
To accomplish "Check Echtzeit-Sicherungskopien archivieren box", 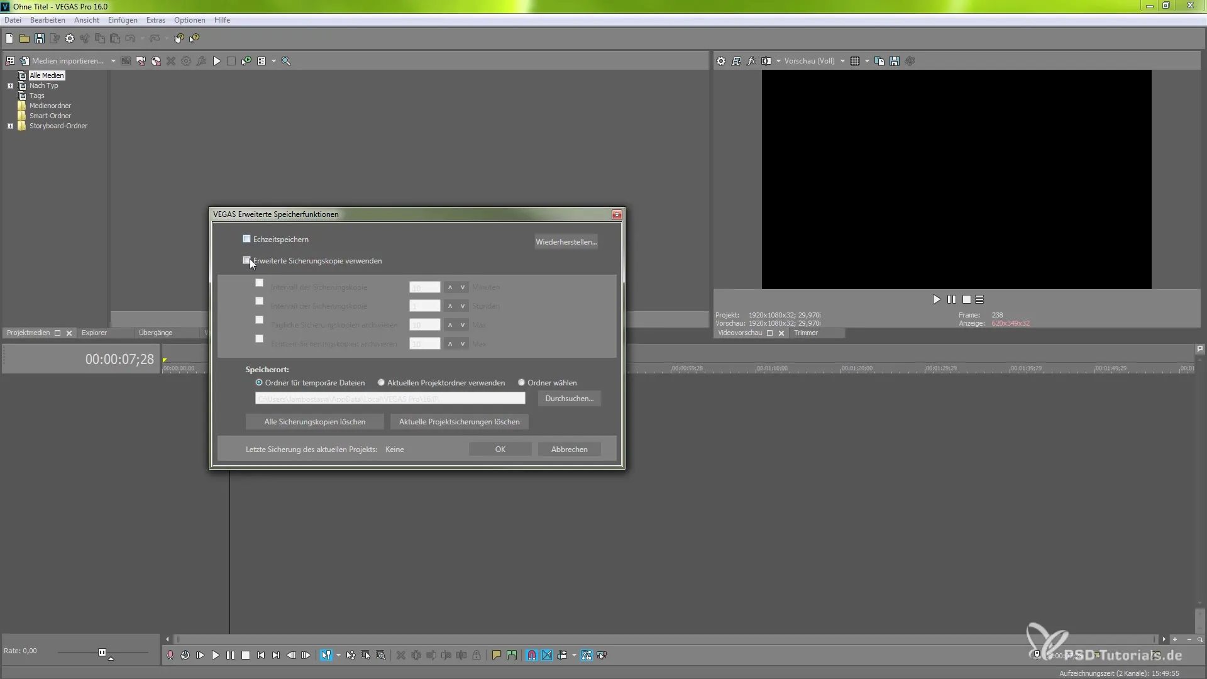I will [259, 339].
